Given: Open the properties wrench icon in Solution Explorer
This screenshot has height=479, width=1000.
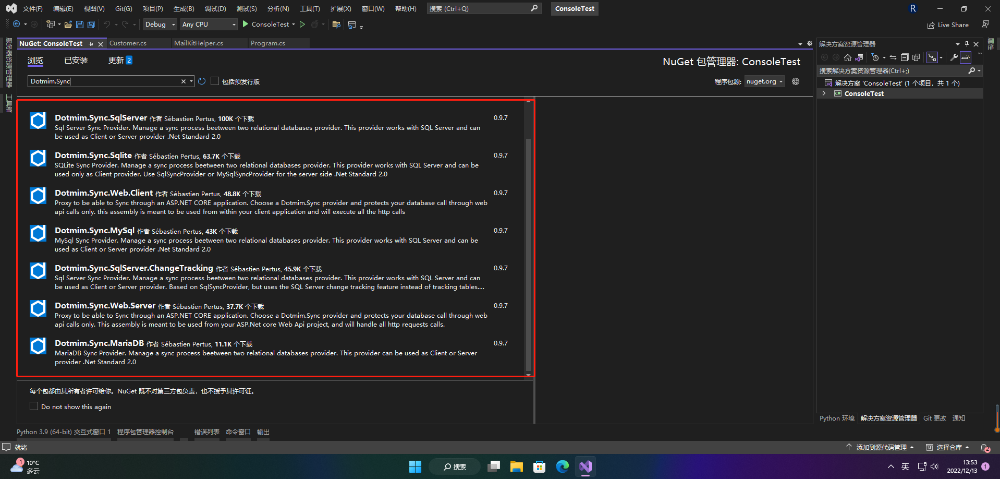Looking at the screenshot, I should click(954, 57).
